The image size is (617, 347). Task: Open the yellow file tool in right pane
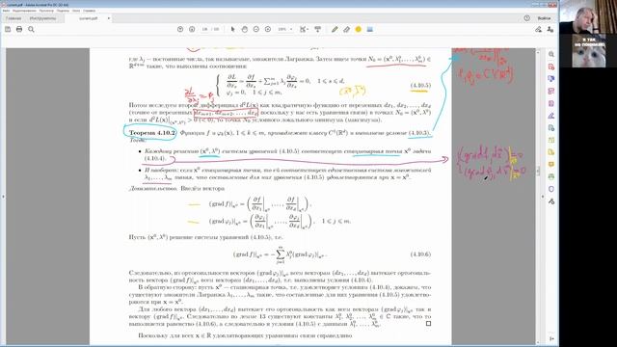[551, 152]
